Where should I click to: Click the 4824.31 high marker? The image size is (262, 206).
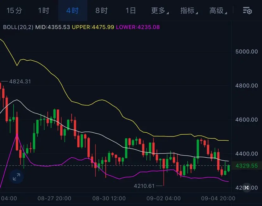[20, 82]
